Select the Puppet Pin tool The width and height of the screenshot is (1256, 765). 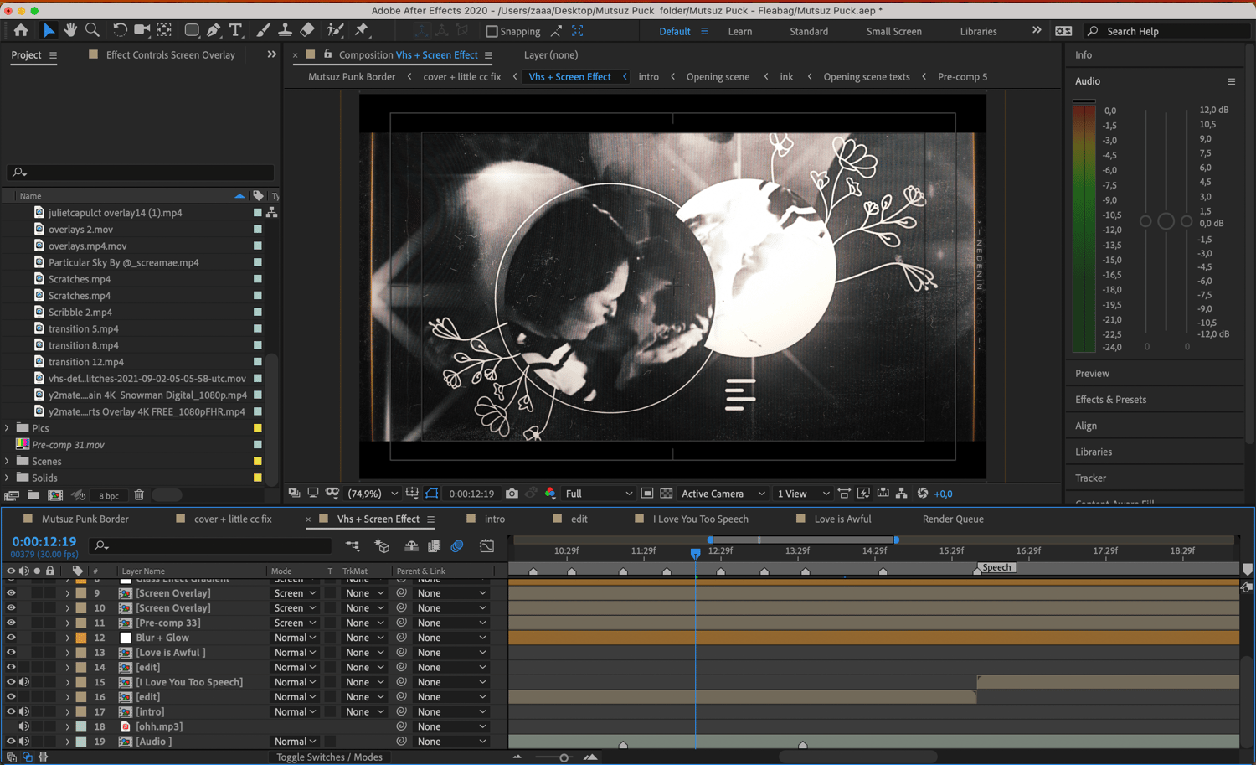click(x=362, y=30)
